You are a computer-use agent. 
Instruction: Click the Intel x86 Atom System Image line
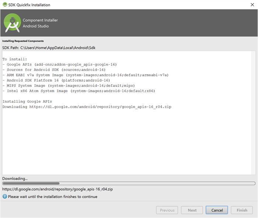pyautogui.click(x=79, y=91)
